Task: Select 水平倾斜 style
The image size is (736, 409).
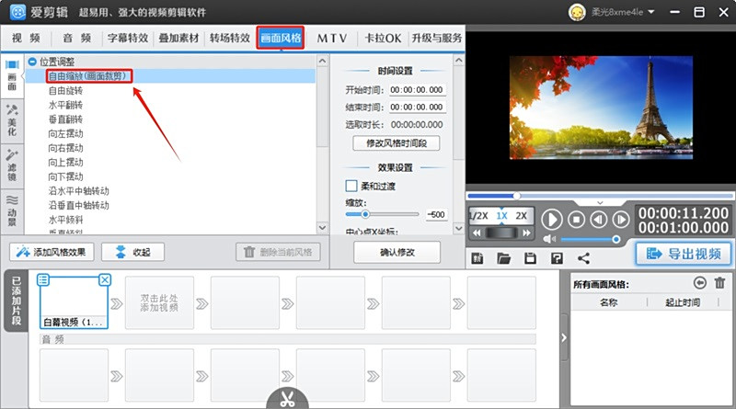Action: point(65,220)
